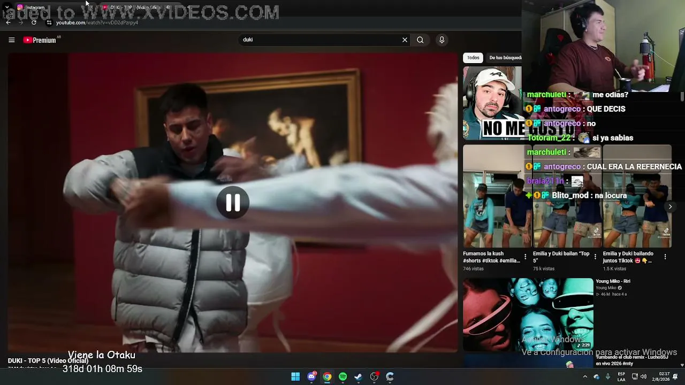Select the 'Todos' filter chip

pos(473,58)
